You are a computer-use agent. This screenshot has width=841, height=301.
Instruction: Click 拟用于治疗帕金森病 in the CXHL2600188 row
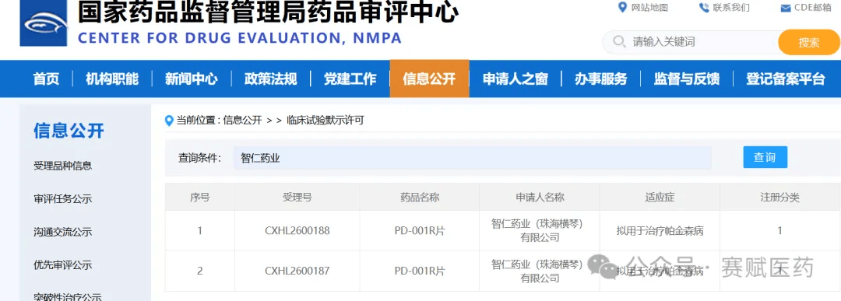(660, 231)
